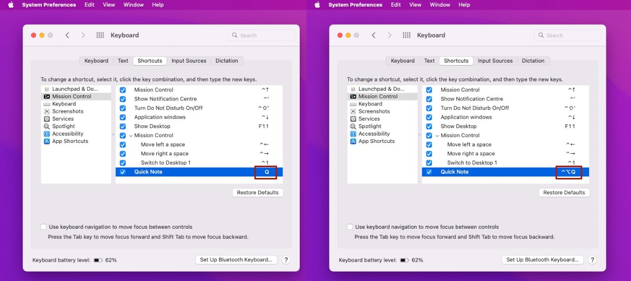Enable keyboard navigation checkbox in left window
Viewport: 631px width, 281px height.
click(x=44, y=227)
